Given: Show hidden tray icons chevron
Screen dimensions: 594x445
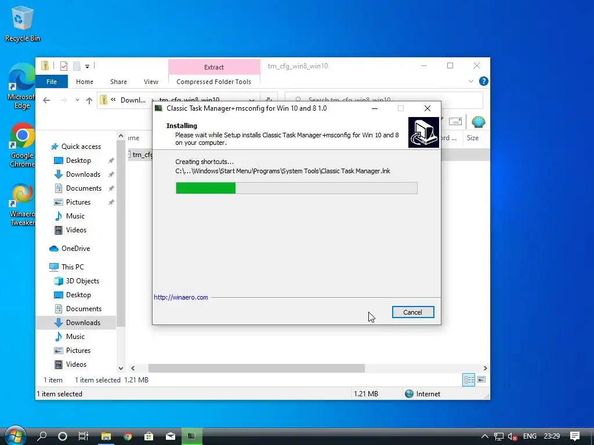Looking at the screenshot, I should pyautogui.click(x=484, y=436).
